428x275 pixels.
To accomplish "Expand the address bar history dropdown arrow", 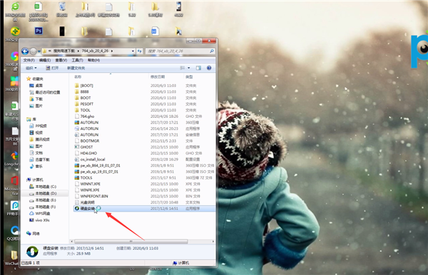I will tap(133, 51).
